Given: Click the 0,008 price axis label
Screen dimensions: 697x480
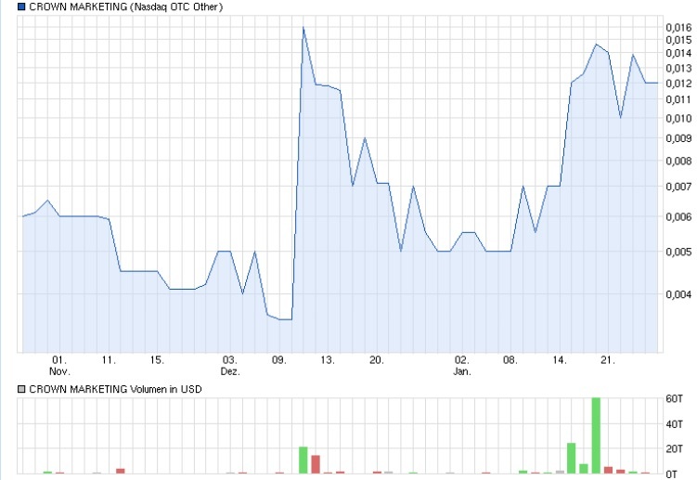Looking at the screenshot, I should [x=678, y=161].
